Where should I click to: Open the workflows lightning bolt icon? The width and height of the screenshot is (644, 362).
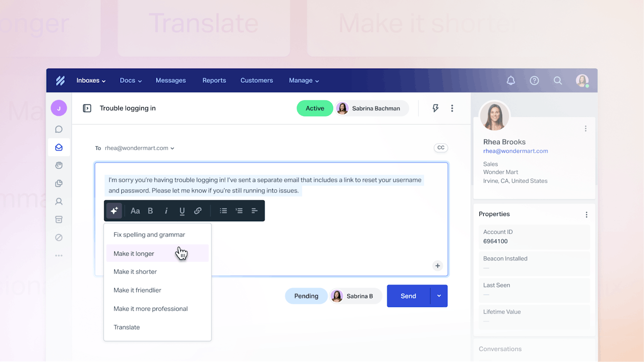point(436,108)
